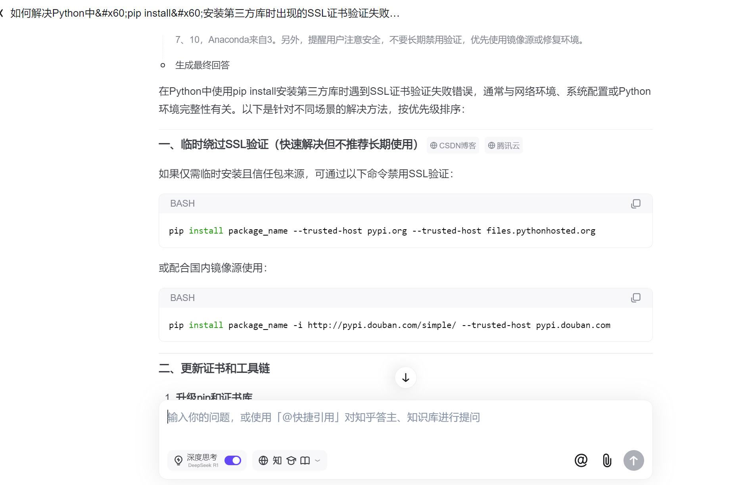Click the 二、更新证书和工具链 section heading
The height and width of the screenshot is (485, 731).
pos(214,368)
